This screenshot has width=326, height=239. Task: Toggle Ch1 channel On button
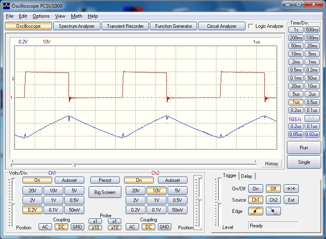point(37,180)
